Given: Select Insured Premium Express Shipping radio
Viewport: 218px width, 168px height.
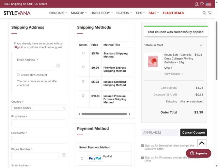Looking at the screenshot, I should click(83, 96).
